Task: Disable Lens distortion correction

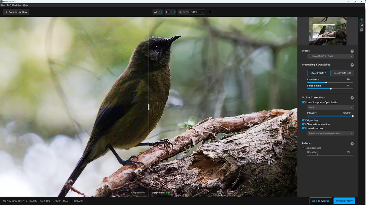Action: [304, 128]
